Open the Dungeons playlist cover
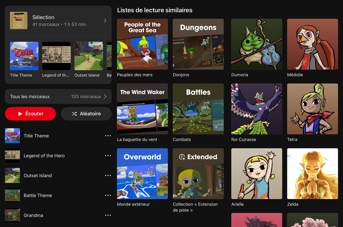 [198, 44]
